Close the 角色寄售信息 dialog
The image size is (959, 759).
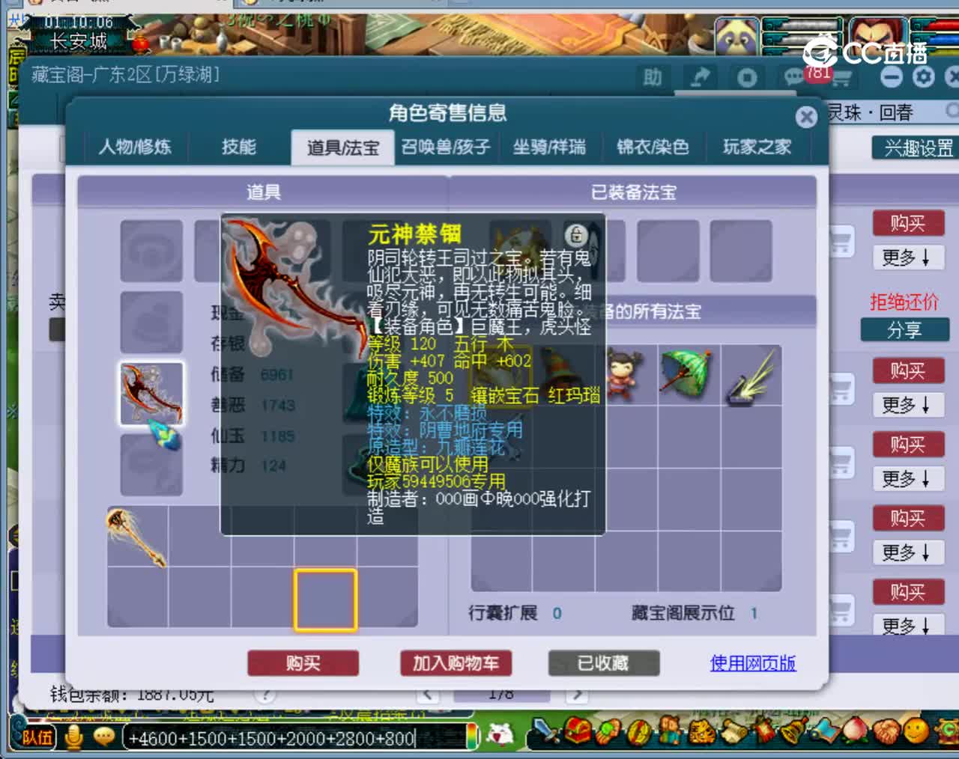(806, 117)
